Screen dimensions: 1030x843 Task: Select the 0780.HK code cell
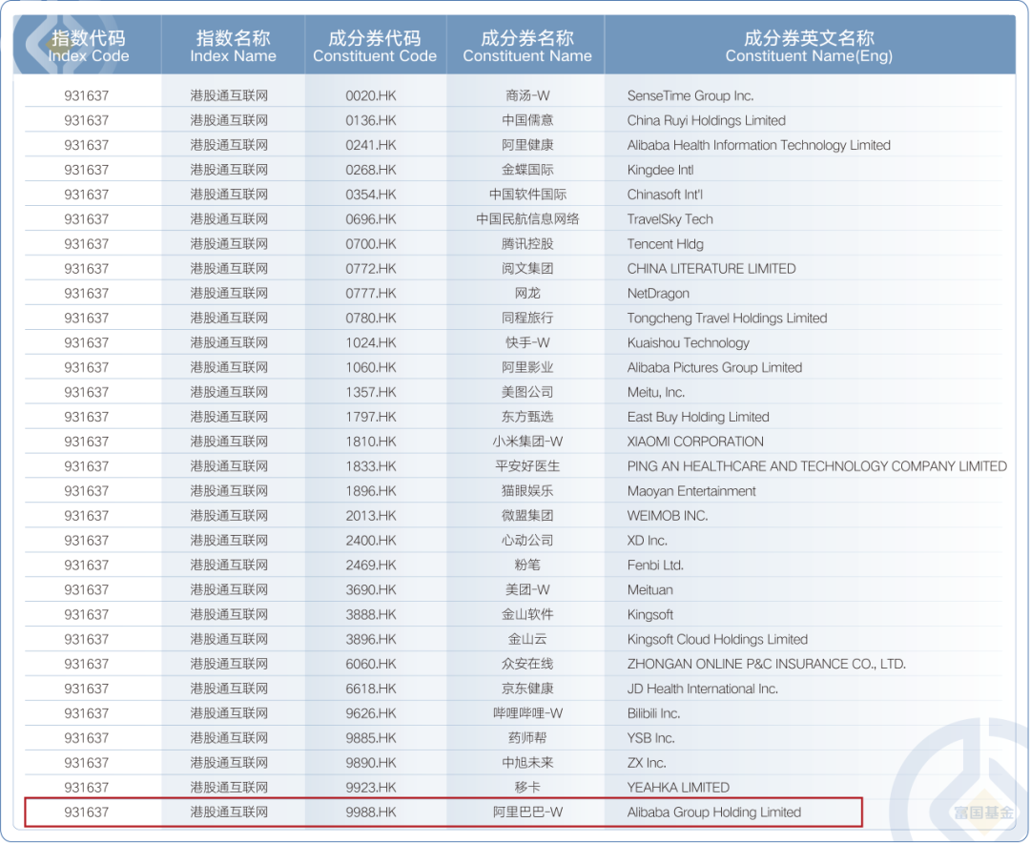point(371,319)
